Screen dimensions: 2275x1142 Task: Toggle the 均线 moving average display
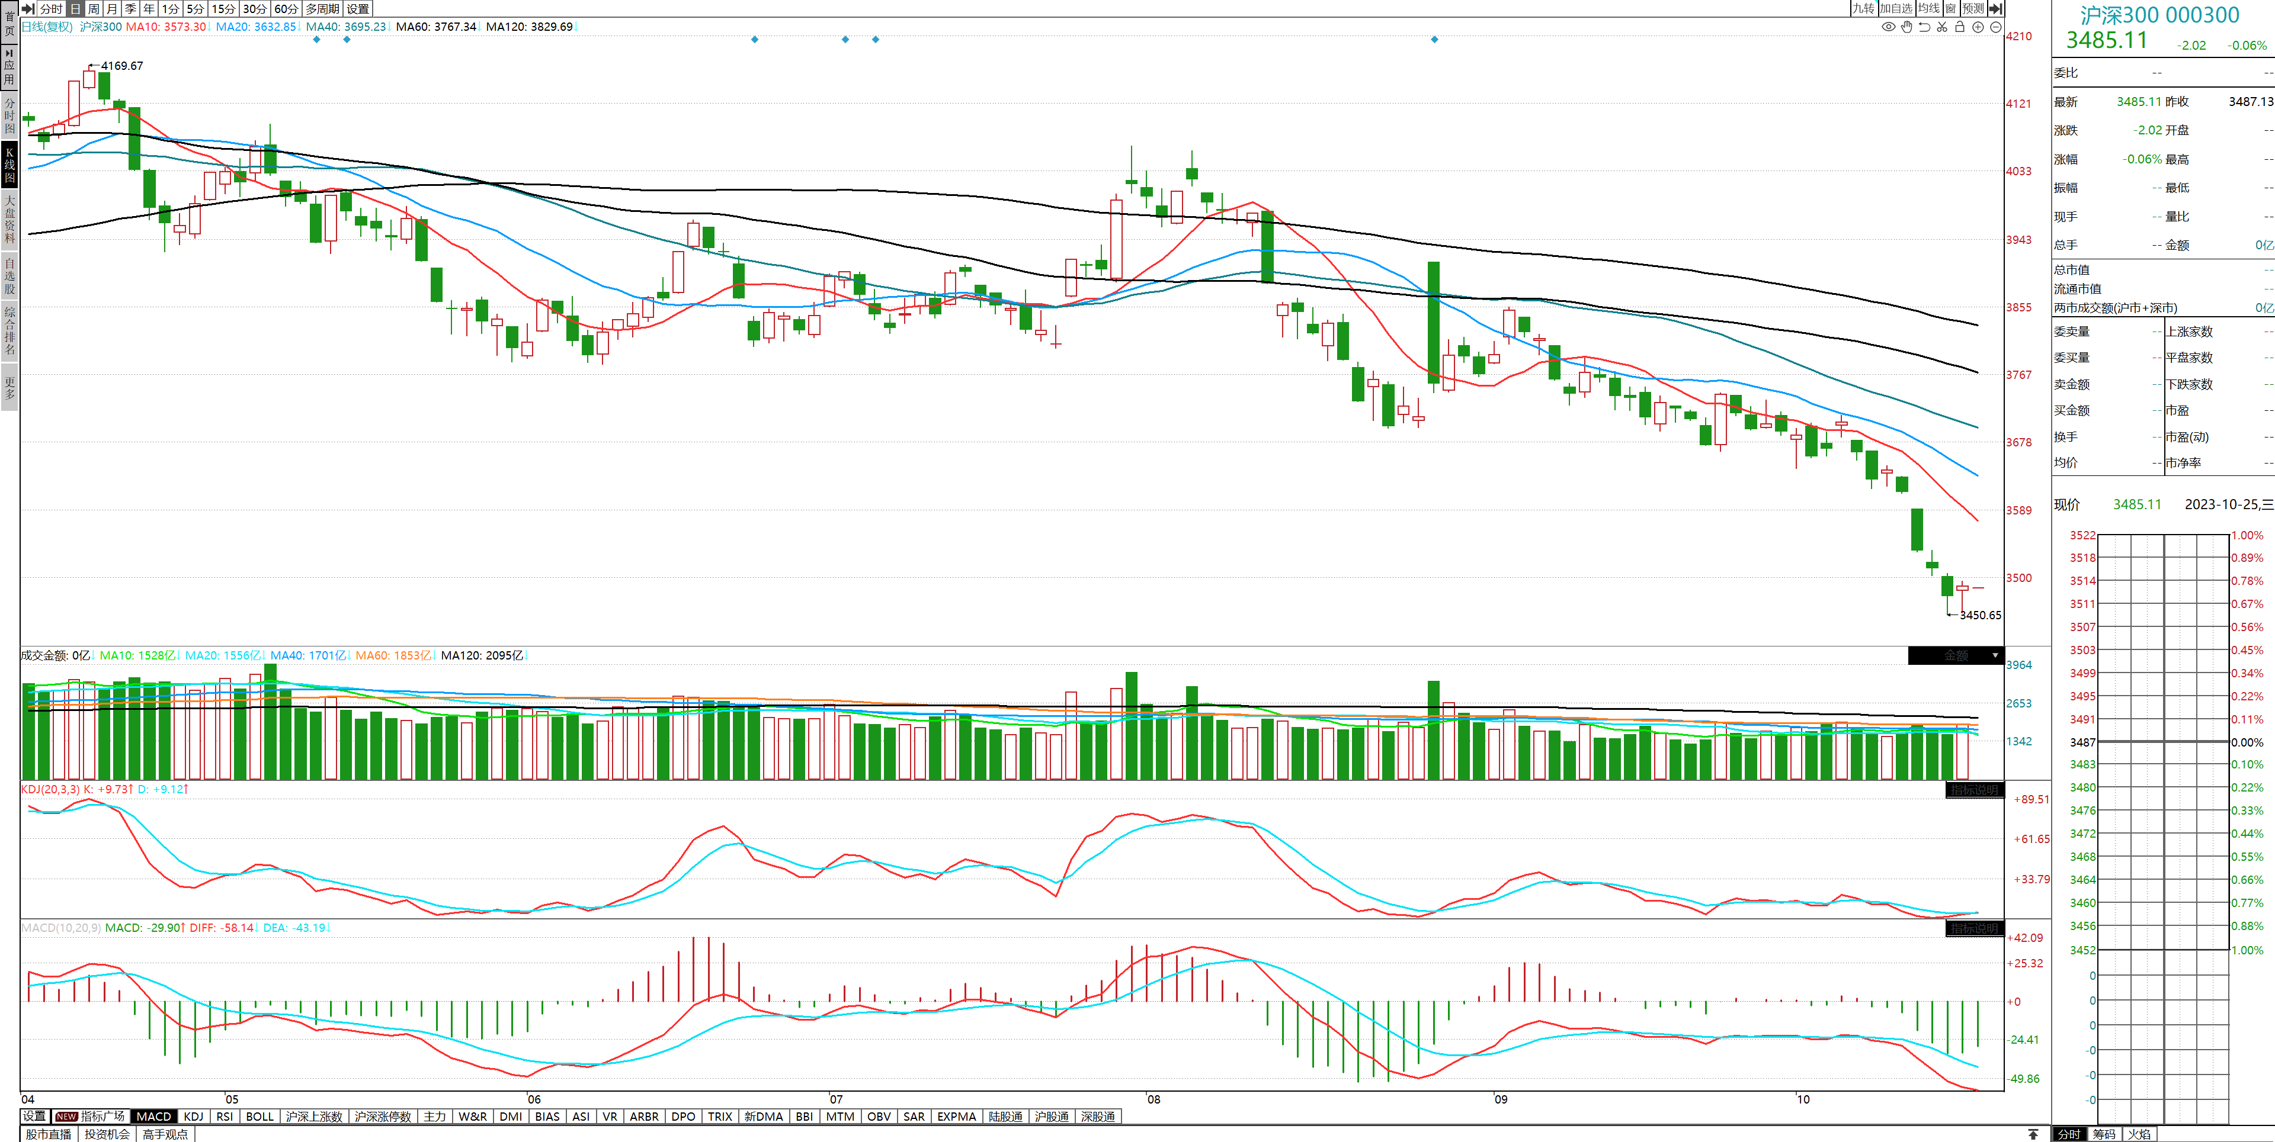1929,8
